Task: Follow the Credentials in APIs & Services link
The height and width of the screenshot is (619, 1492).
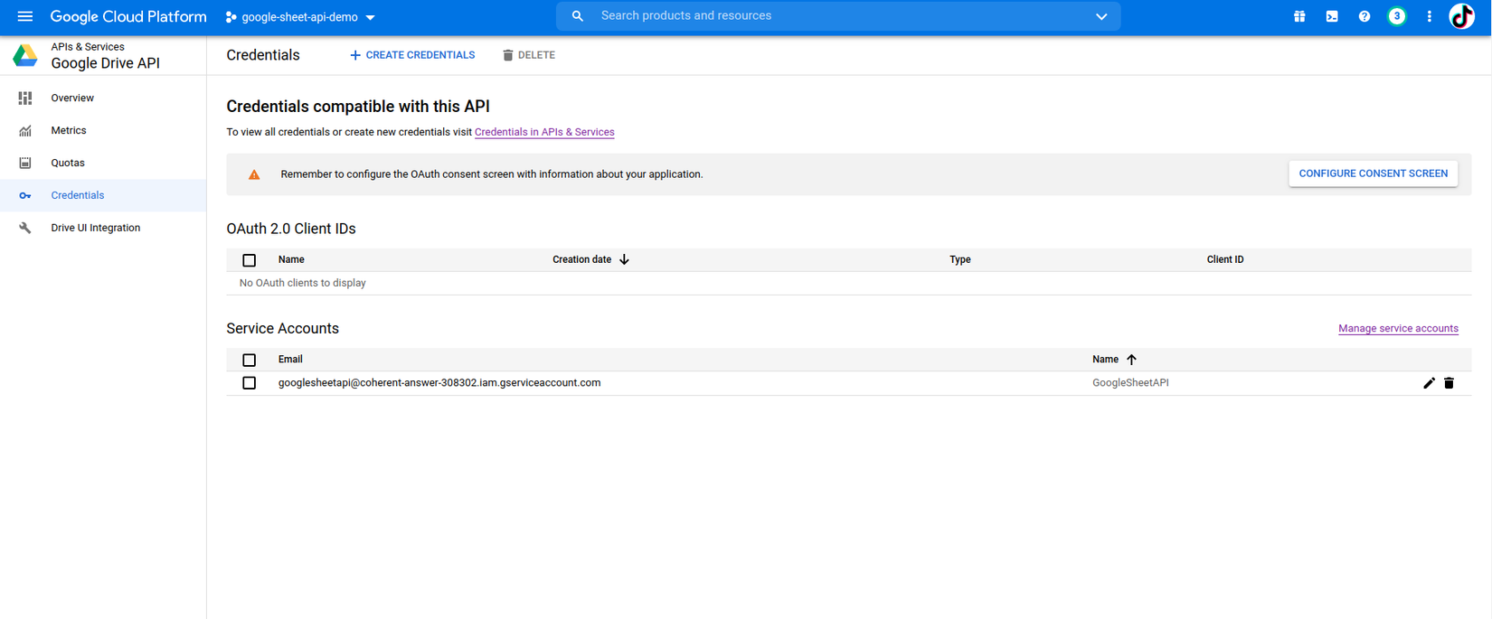Action: click(x=544, y=132)
